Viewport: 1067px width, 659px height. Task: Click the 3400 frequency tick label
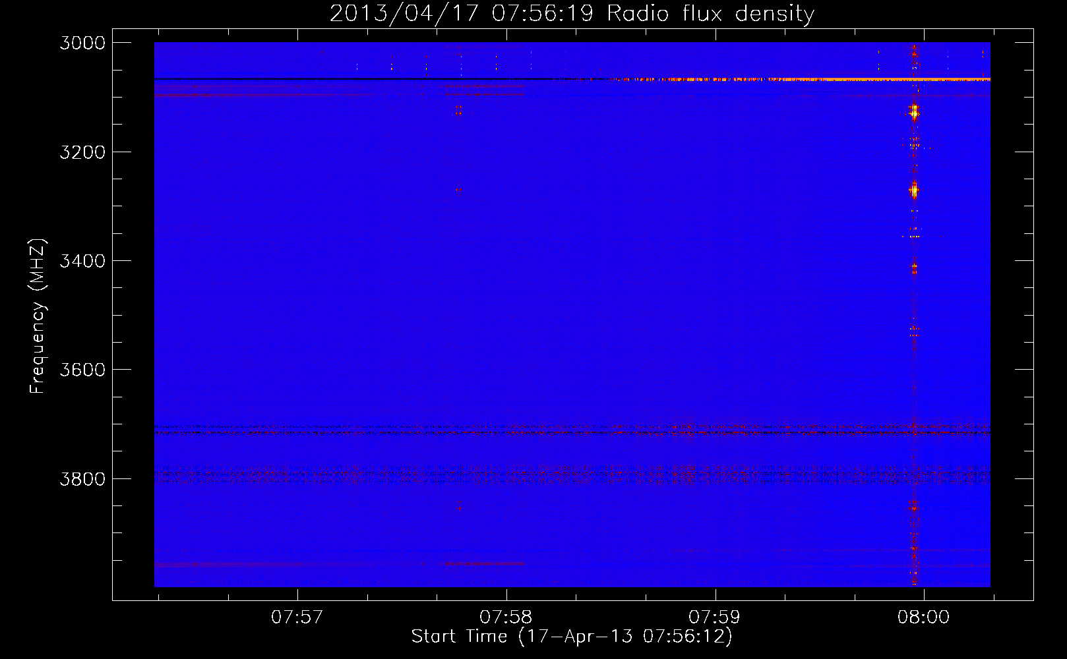coord(82,261)
